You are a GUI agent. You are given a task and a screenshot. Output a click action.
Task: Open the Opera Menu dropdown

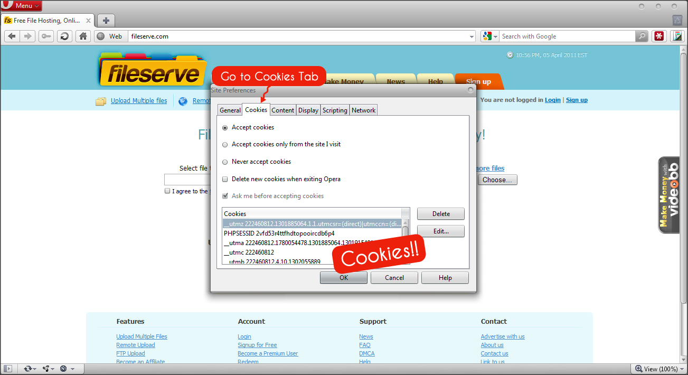(22, 6)
